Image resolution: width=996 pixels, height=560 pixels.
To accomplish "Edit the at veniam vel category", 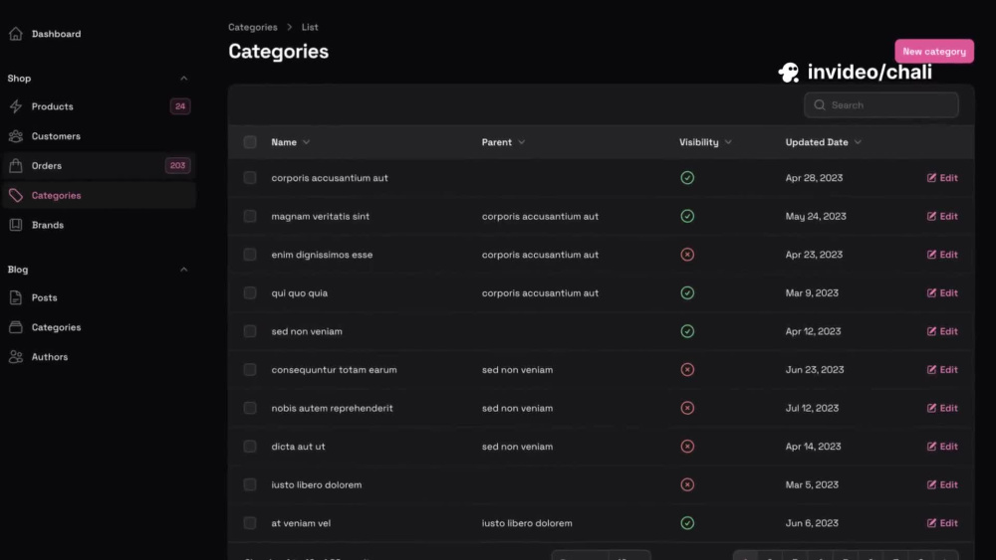I will pyautogui.click(x=942, y=523).
